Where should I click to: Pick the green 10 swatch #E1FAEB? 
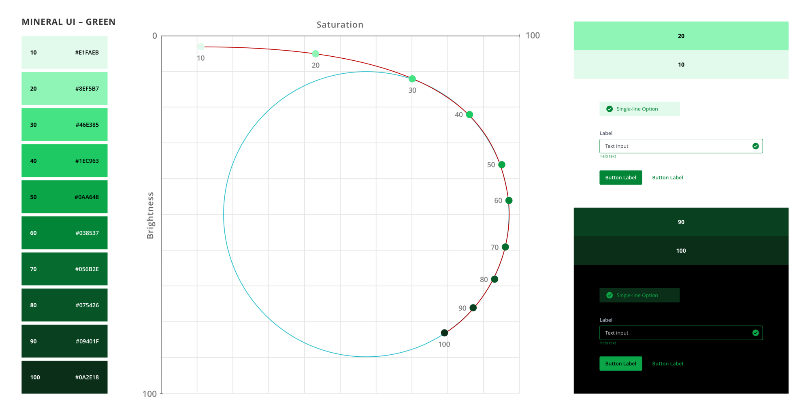[64, 53]
